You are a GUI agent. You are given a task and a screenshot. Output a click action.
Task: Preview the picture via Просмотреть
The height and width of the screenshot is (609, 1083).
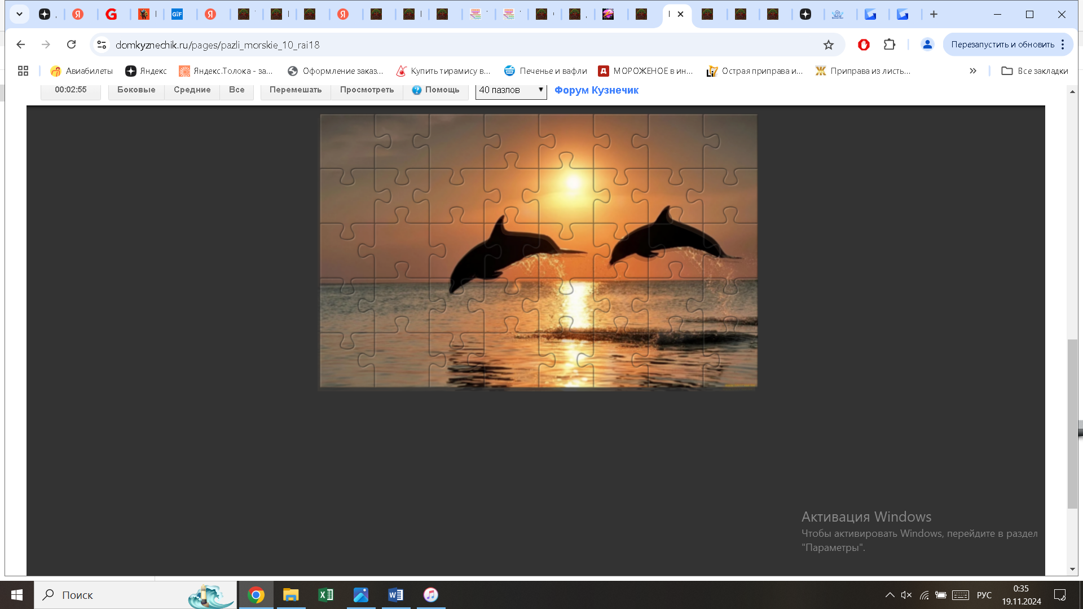click(367, 90)
